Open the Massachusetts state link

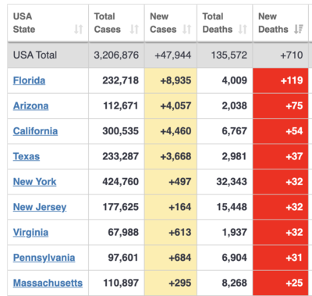click(x=48, y=283)
